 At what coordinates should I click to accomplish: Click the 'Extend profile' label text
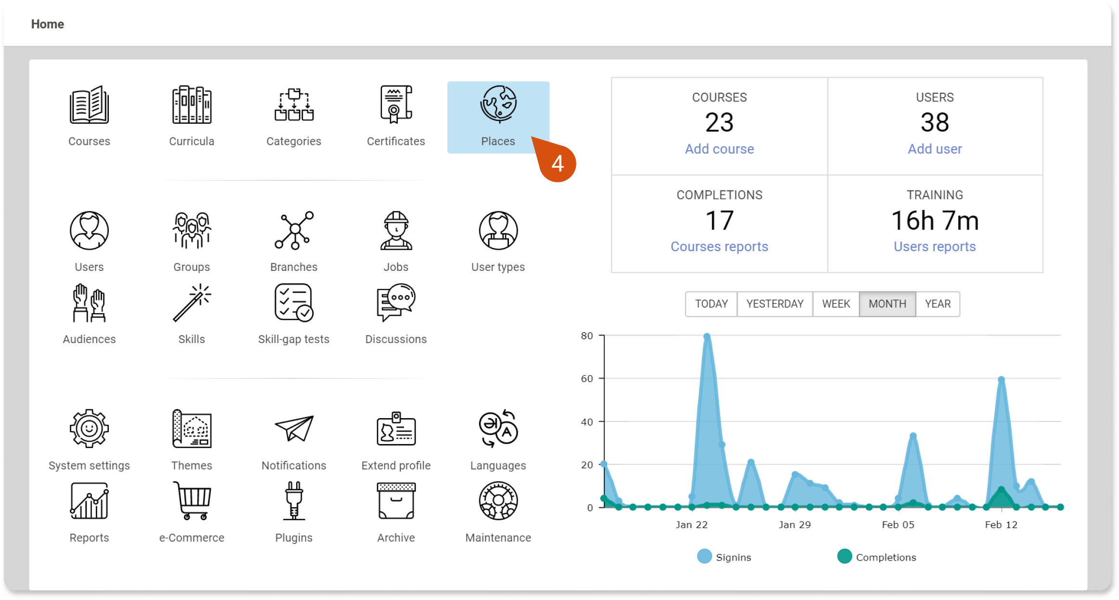[x=396, y=466]
